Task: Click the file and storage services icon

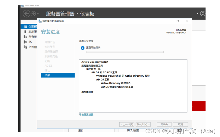Action: click(25, 47)
